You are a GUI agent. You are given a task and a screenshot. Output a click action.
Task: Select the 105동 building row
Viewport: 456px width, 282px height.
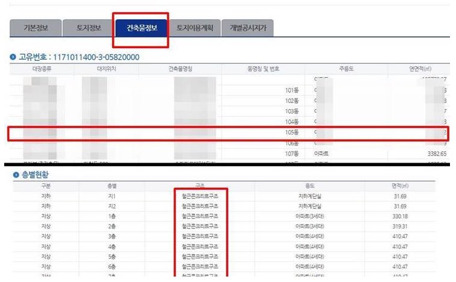pos(230,133)
